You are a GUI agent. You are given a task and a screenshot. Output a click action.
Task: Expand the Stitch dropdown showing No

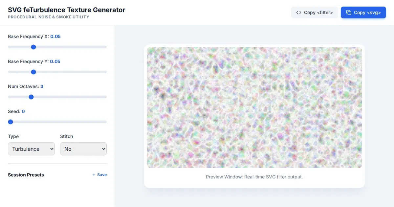click(83, 149)
